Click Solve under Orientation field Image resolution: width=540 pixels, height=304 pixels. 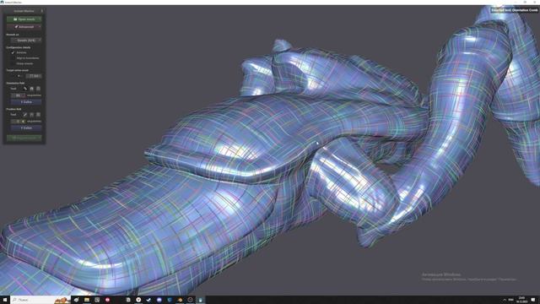click(x=26, y=102)
